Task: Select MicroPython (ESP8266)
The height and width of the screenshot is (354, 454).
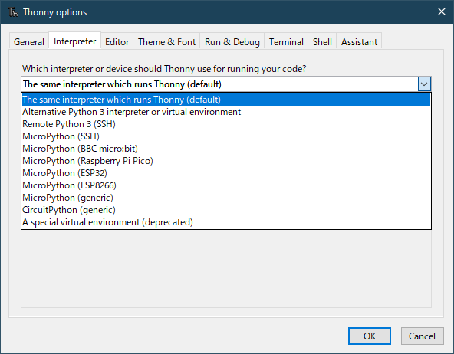Action: [226, 185]
